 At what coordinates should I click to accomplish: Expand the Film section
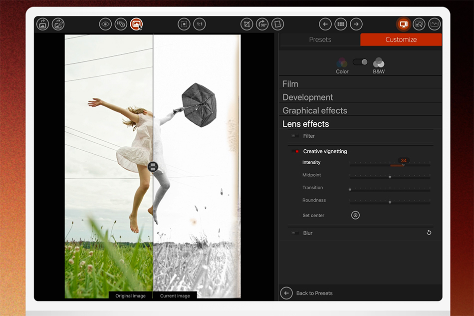pos(290,84)
